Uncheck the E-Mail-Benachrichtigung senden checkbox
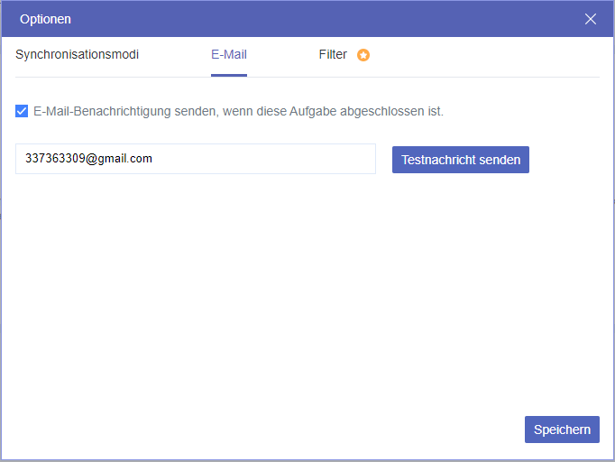 click(x=22, y=112)
